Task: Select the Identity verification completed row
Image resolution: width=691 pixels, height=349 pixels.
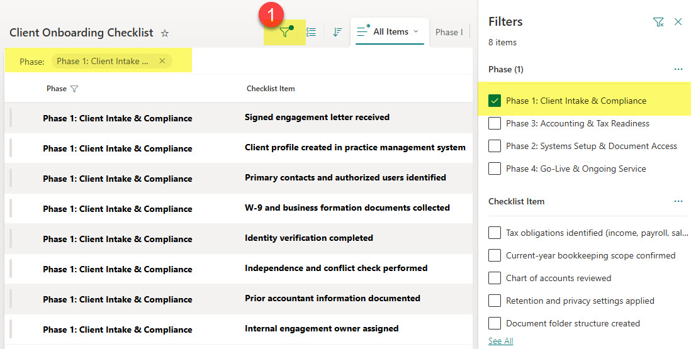Action: pos(239,238)
